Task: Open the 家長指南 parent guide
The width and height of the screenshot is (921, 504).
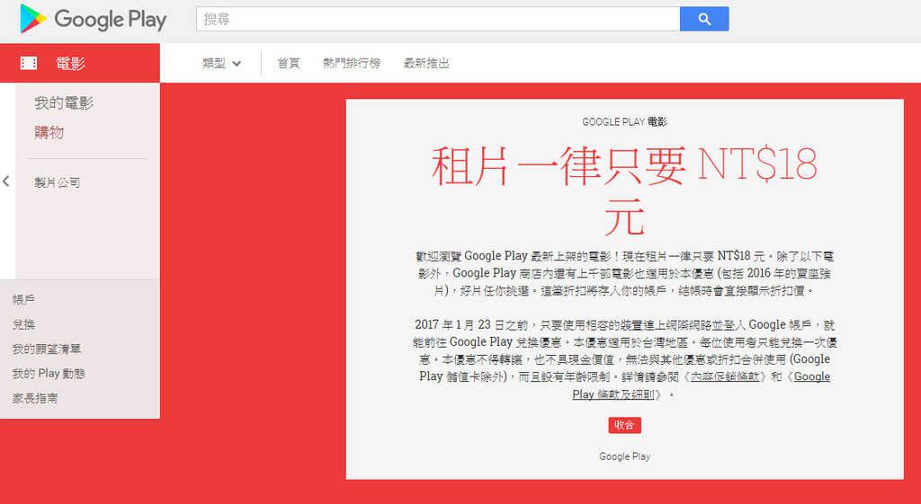Action: coord(35,398)
